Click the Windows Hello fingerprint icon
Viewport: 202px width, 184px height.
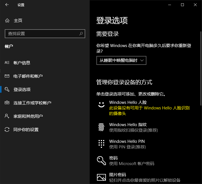101,127
